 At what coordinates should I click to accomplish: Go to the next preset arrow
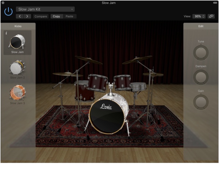(x=27, y=16)
